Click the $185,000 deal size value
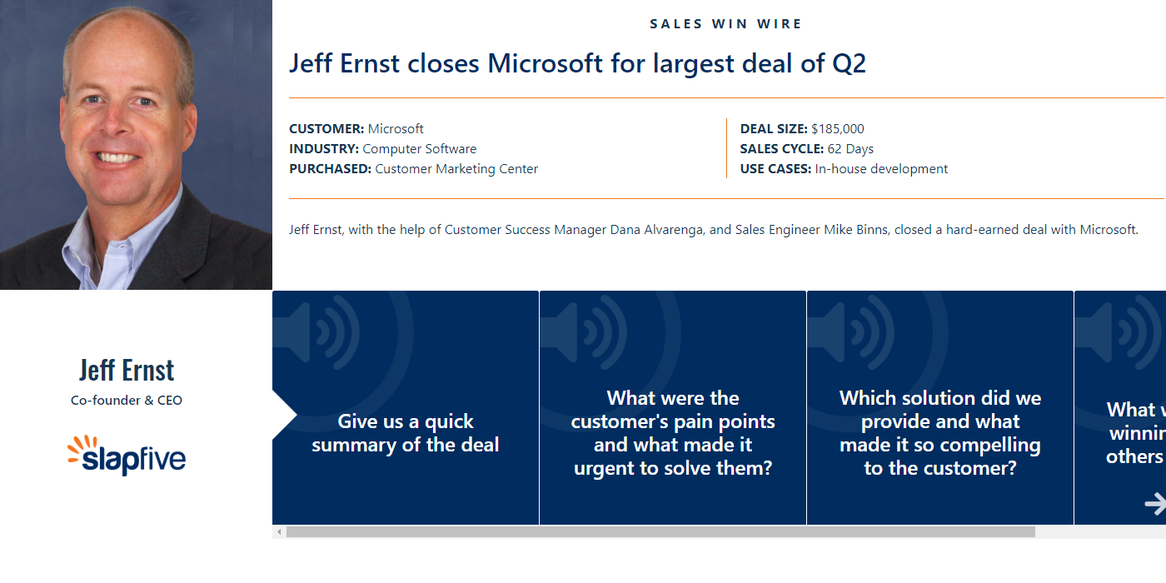Image resolution: width=1166 pixels, height=583 pixels. pos(837,129)
